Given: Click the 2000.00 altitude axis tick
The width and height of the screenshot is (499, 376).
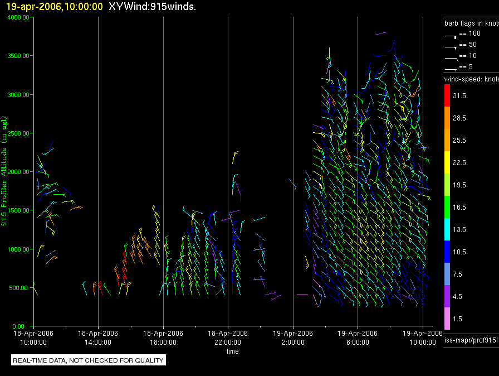Looking at the screenshot, I should 18,172.
